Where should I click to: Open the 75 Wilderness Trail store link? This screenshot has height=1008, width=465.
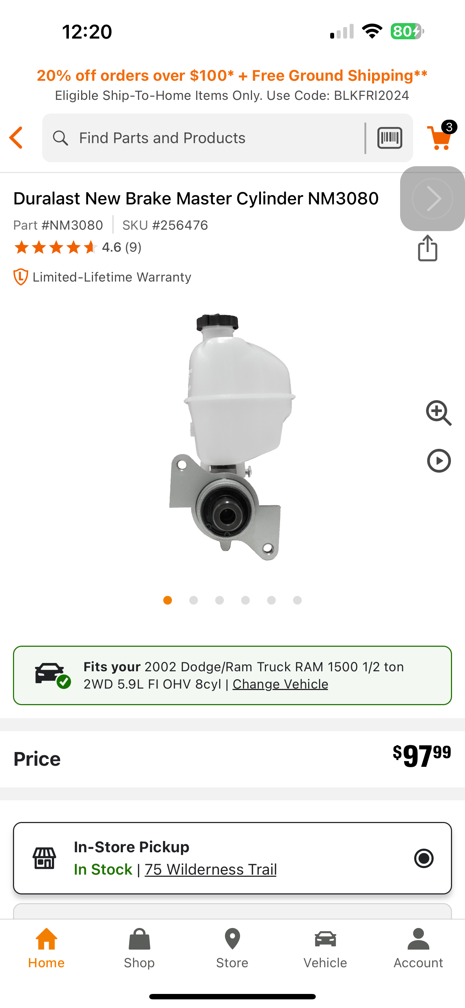click(x=211, y=870)
